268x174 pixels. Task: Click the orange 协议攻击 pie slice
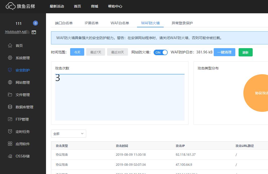point(259,93)
